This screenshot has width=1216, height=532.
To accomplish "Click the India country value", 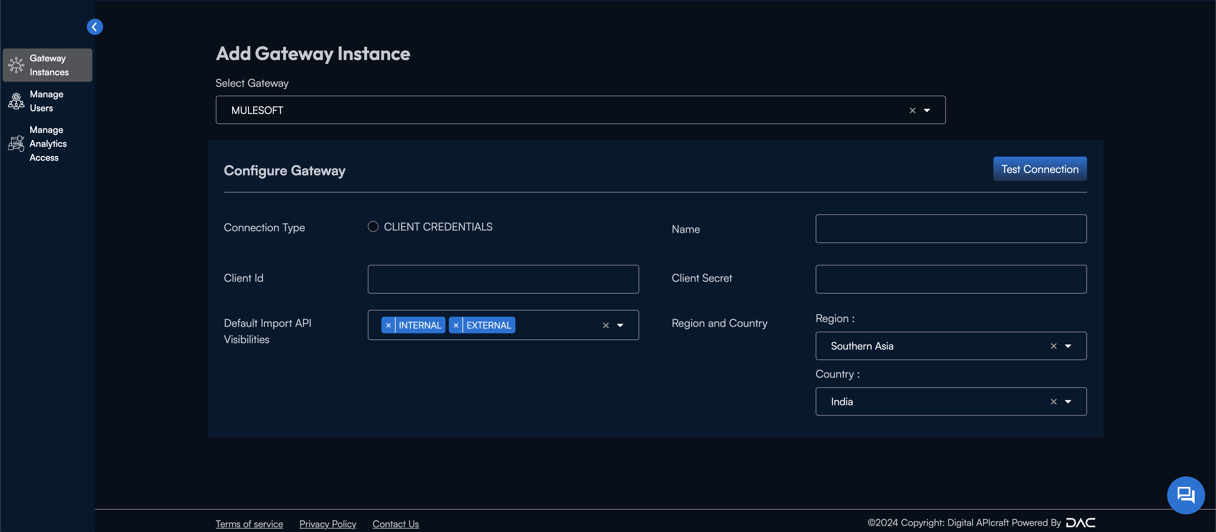I will pyautogui.click(x=842, y=402).
